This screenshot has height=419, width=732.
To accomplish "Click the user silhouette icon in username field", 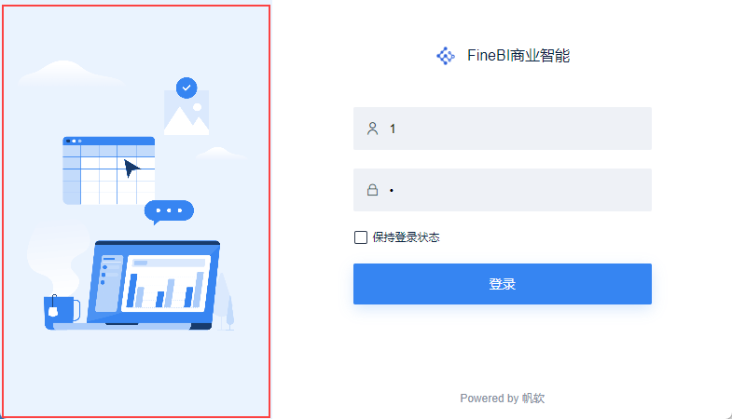I will (x=373, y=128).
